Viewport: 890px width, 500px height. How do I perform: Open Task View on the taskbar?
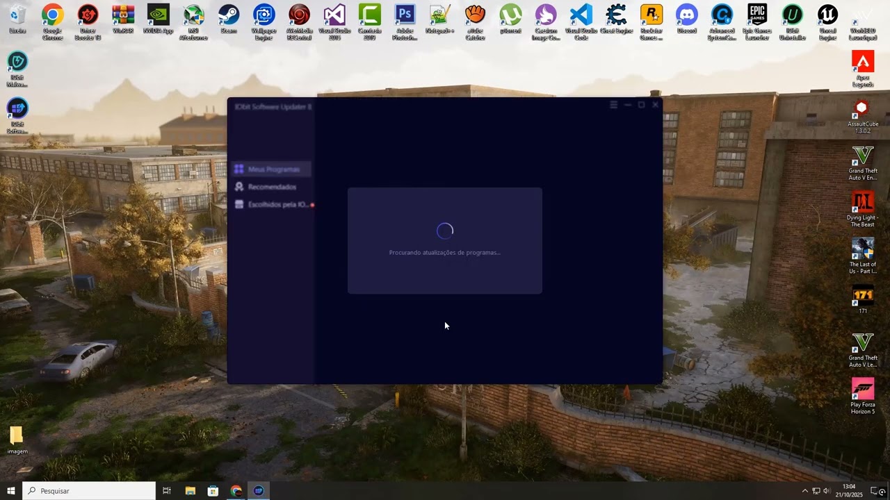pyautogui.click(x=167, y=491)
